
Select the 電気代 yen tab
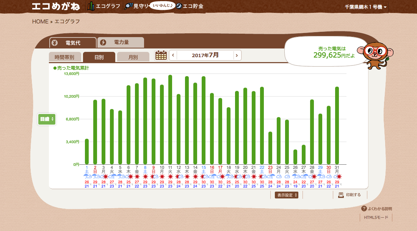point(73,43)
